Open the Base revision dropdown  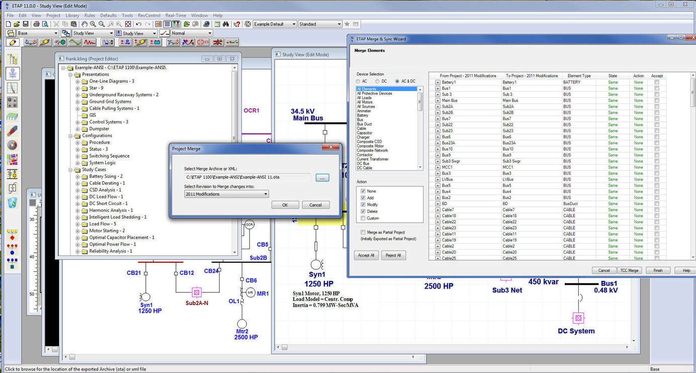(37, 33)
